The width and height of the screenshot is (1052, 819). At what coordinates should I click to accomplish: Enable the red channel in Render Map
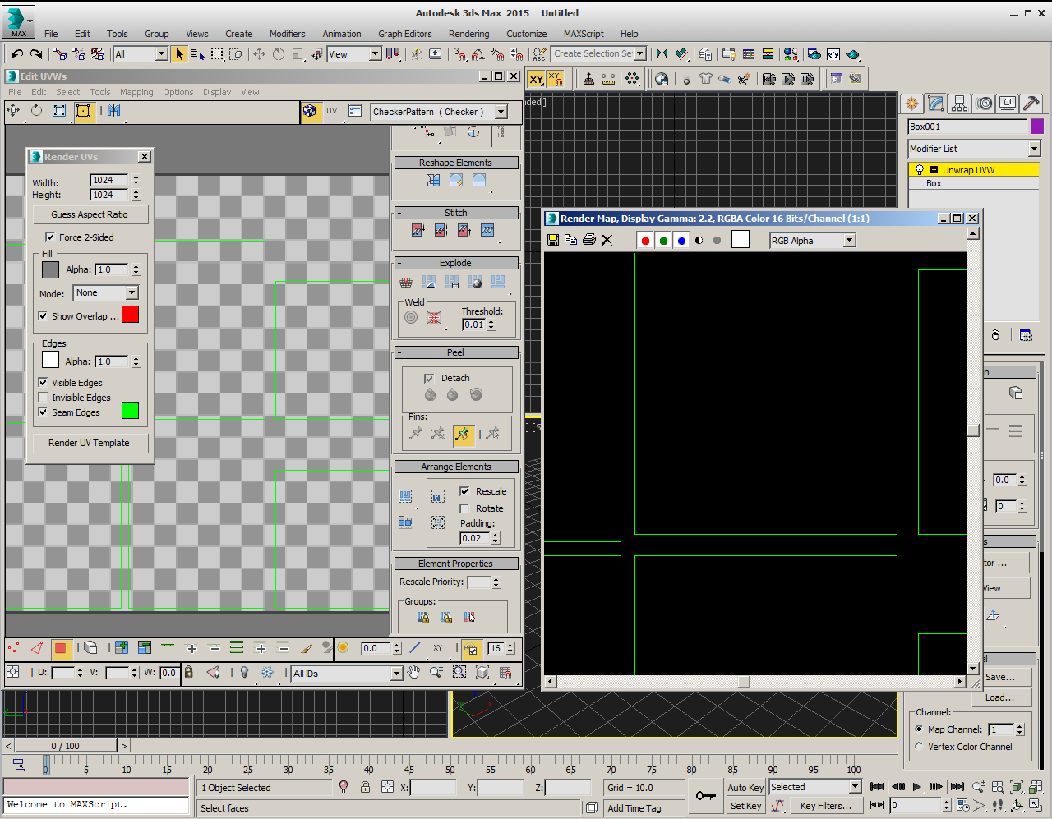(645, 240)
